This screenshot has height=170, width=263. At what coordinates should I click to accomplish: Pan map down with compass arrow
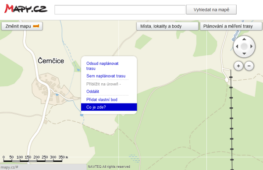click(x=244, y=53)
